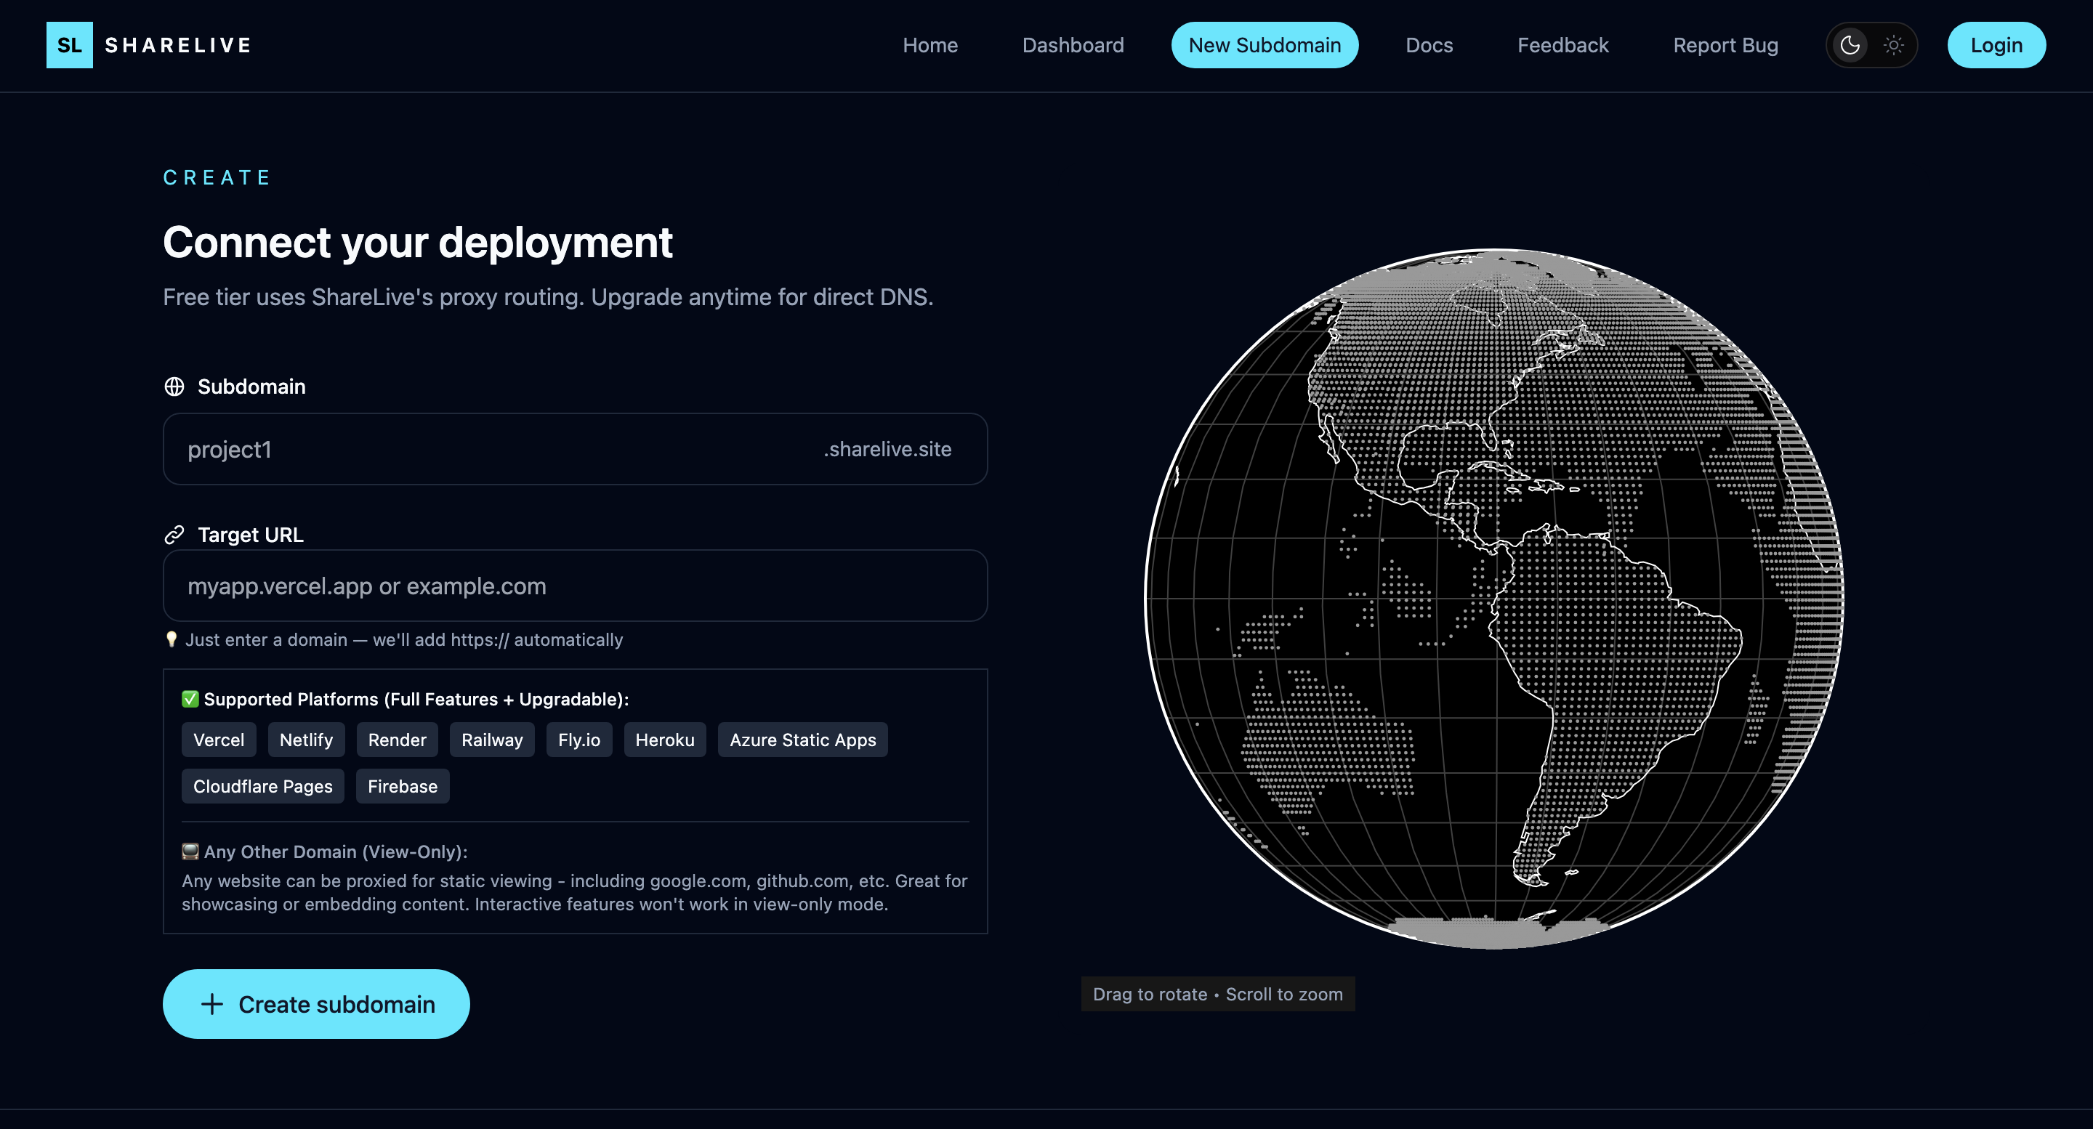Click the Cloudflare Pages chip
Screen dimensions: 2093x1129
(x=262, y=786)
